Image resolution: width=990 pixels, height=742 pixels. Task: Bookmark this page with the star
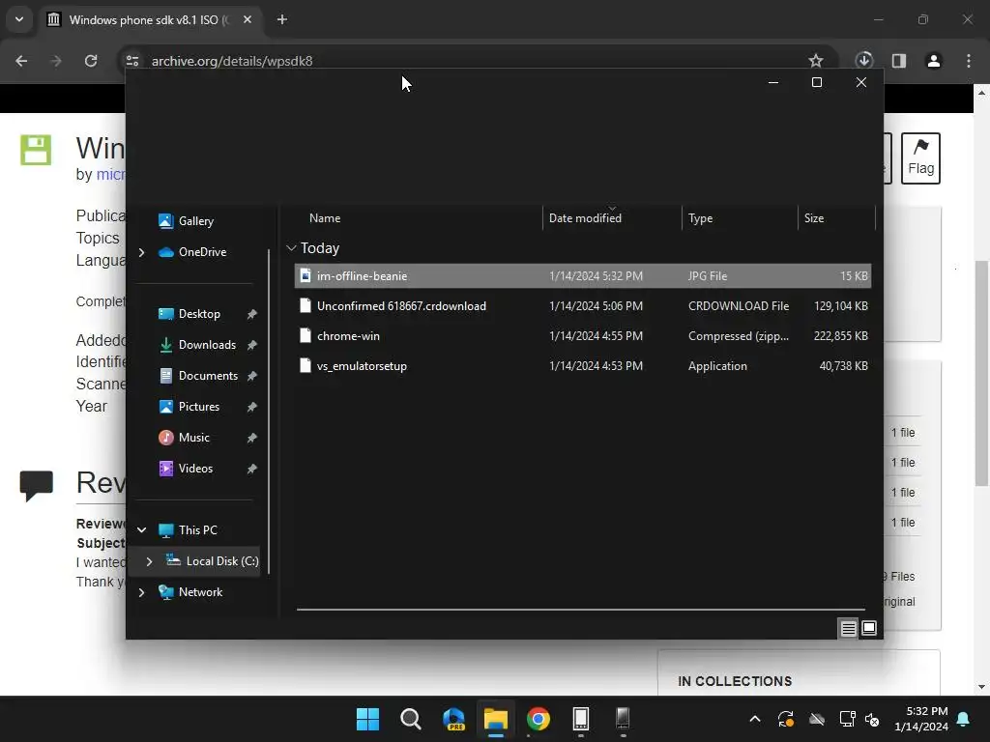pos(816,61)
